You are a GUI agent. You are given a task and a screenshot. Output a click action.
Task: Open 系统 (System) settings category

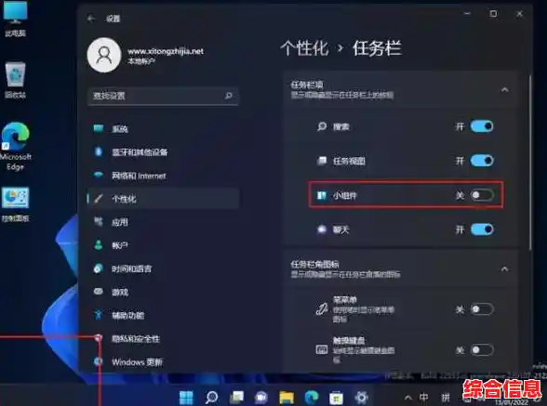point(163,129)
